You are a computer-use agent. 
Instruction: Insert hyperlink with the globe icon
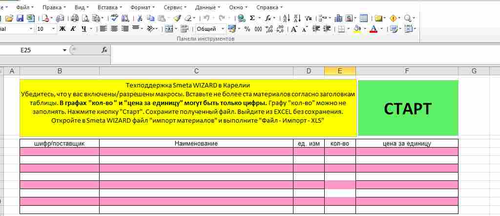(241, 18)
